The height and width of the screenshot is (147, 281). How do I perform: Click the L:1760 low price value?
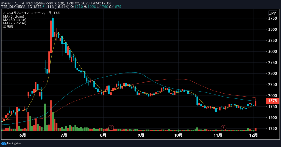pos(103,7)
